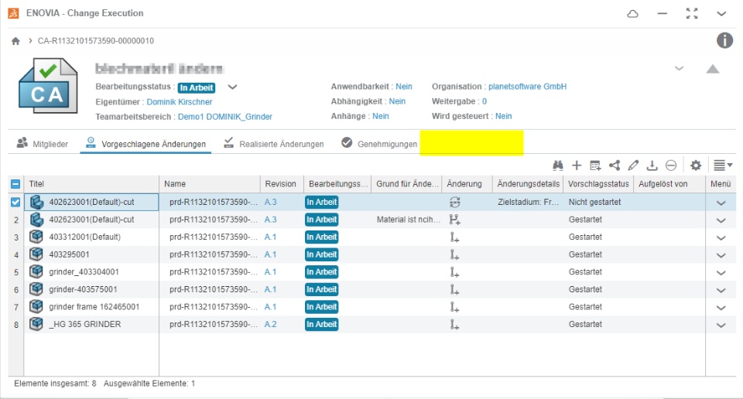This screenshot has width=743, height=399.
Task: Click change icon in 403312001(Default) row
Action: click(x=454, y=237)
